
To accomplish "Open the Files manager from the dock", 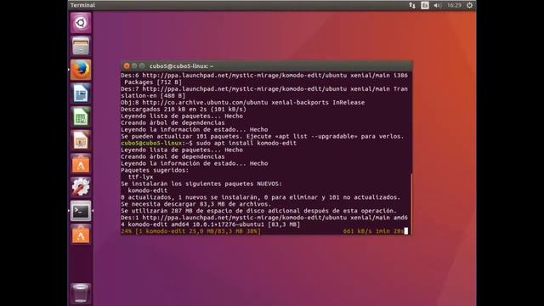I will pos(81,46).
